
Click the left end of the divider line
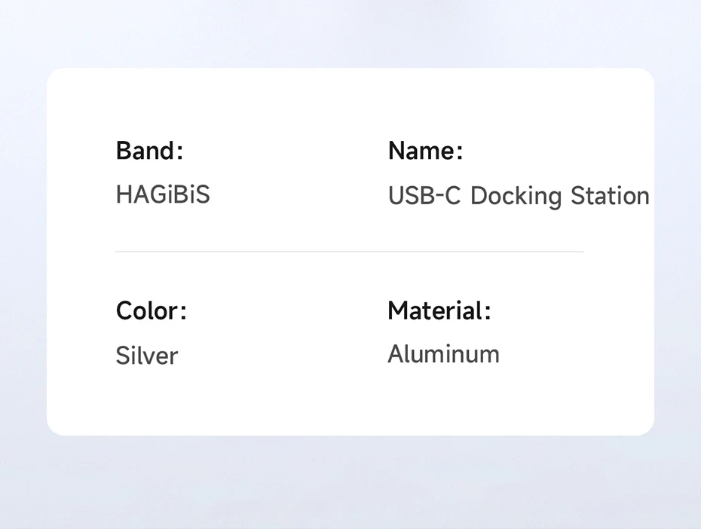[x=118, y=252]
